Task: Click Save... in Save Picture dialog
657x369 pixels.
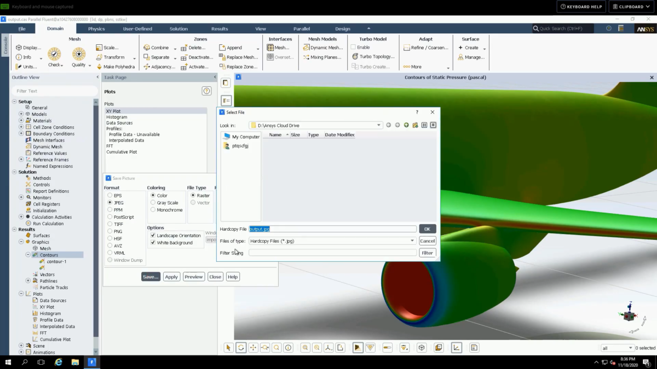Action: [151, 277]
